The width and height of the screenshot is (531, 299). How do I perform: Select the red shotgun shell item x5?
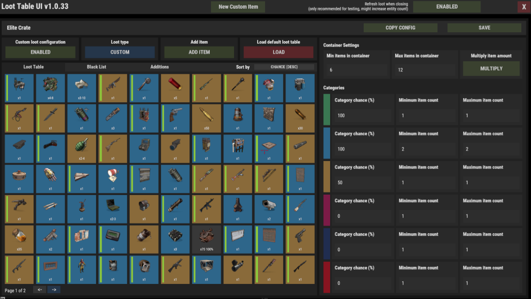(x=175, y=88)
